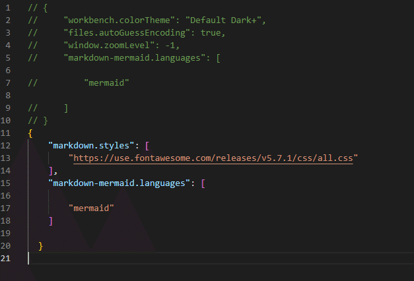The image size is (414, 281).
Task: Click the opening bracket after "markdown.styles"
Action: tap(147, 146)
